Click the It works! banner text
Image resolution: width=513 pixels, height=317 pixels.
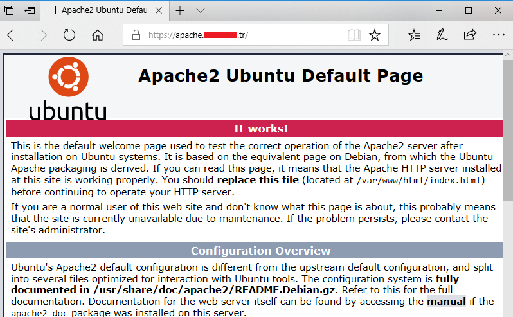point(261,129)
